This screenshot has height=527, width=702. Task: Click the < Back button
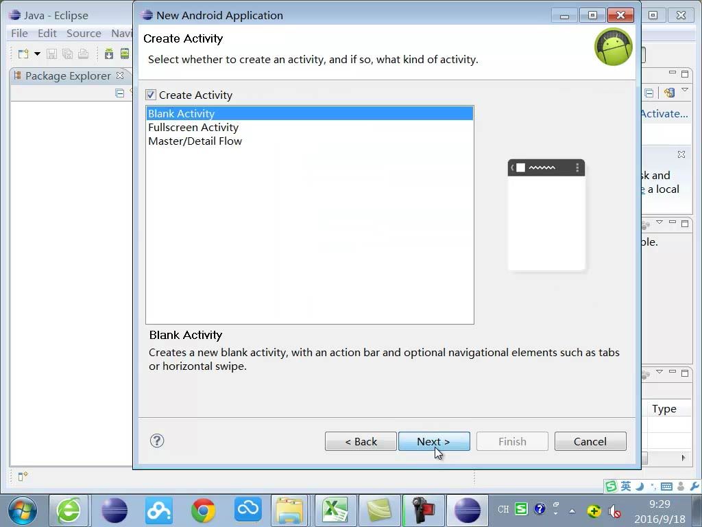tap(361, 441)
